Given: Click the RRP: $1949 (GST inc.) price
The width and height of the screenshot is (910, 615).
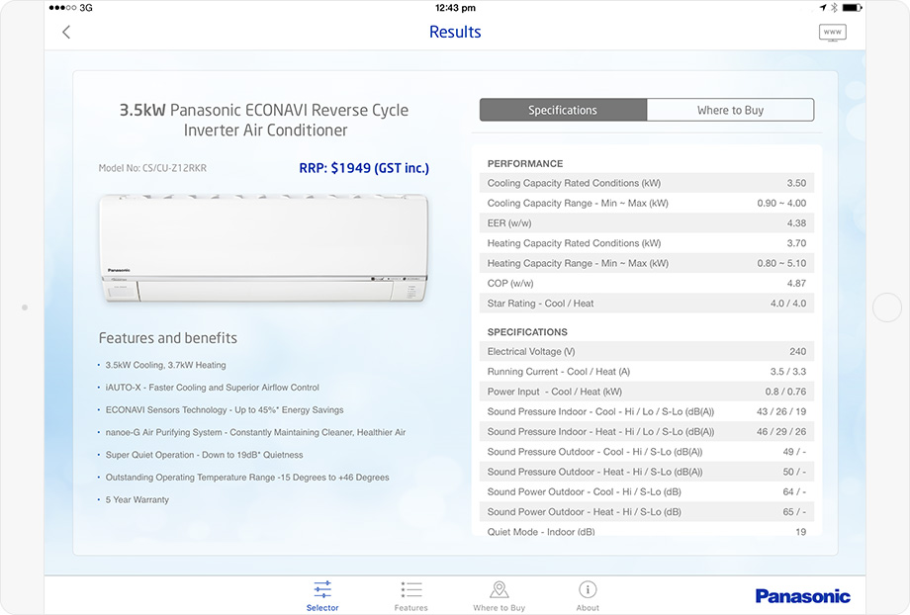Looking at the screenshot, I should (364, 168).
